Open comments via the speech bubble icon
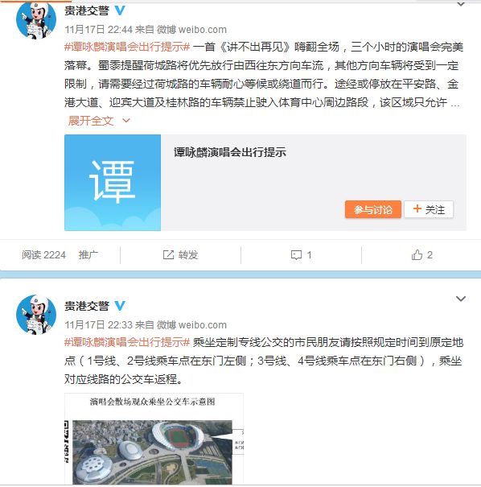Image resolution: width=481 pixels, height=487 pixels. click(296, 255)
